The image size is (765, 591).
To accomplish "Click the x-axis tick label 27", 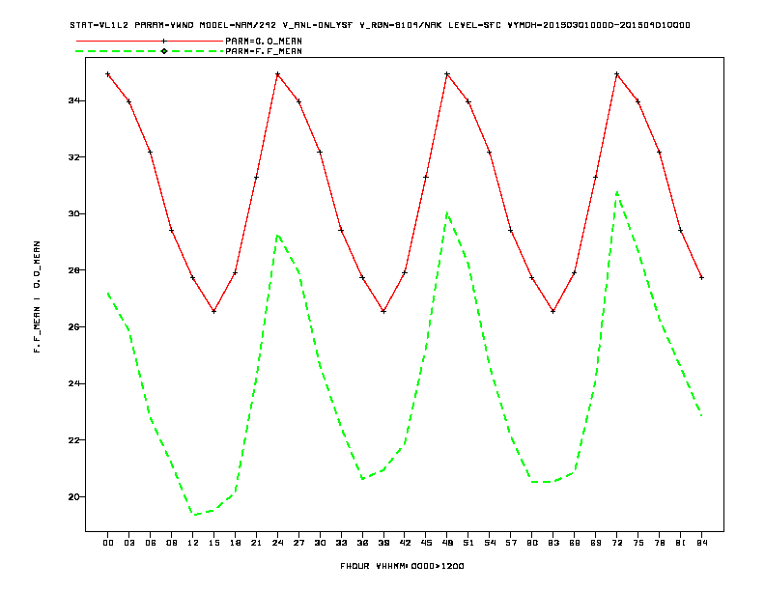I will click(298, 543).
